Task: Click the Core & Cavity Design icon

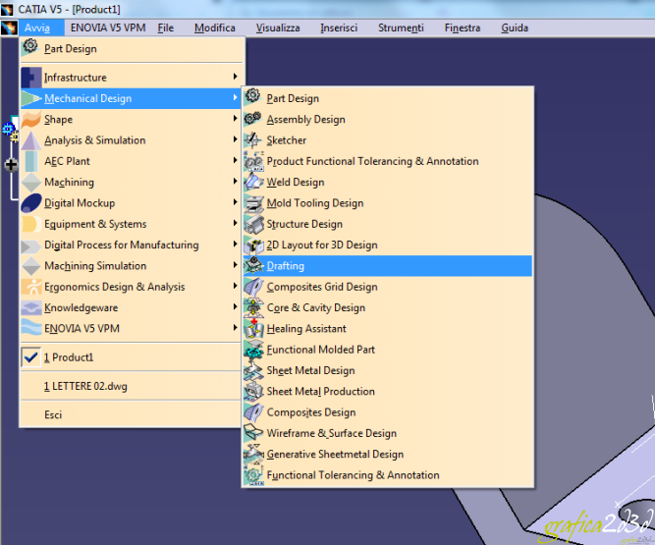Action: coord(253,307)
